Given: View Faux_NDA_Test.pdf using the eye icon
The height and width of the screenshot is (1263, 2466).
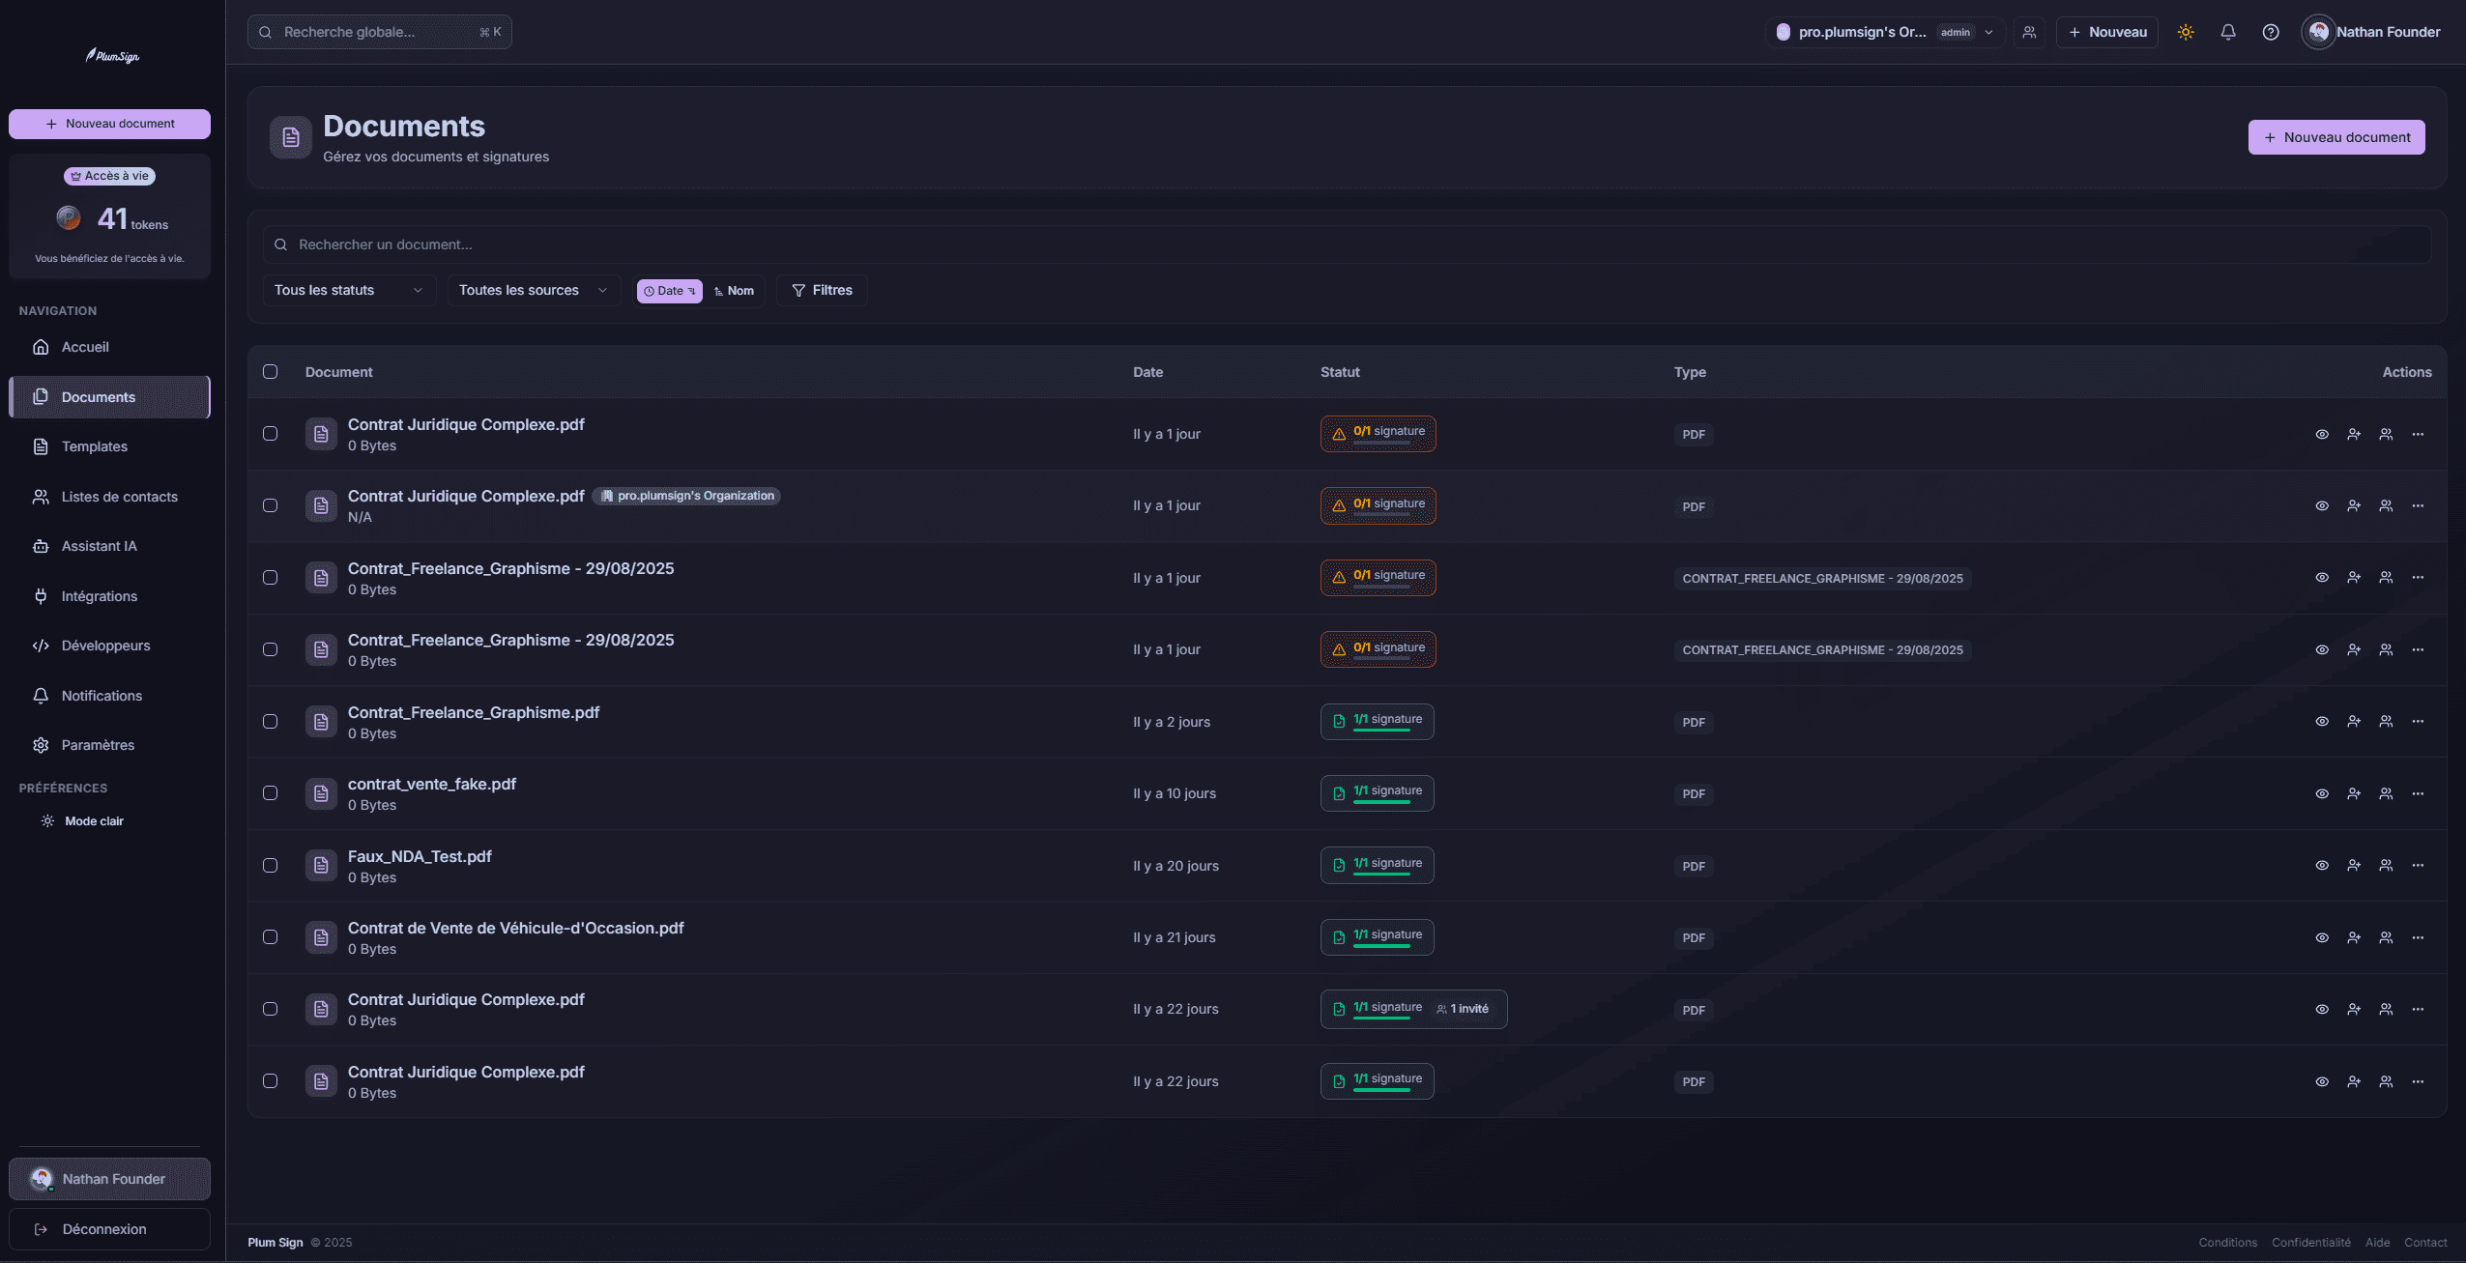Looking at the screenshot, I should (2322, 866).
